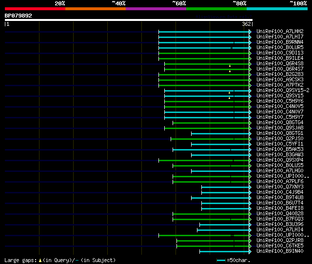Click the arrowhead ending the B9IN40 alignment

tap(250, 252)
